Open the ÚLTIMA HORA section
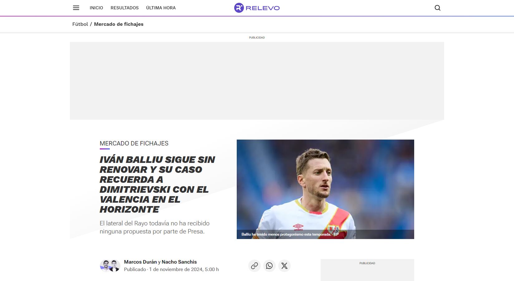514x281 pixels. tap(161, 8)
